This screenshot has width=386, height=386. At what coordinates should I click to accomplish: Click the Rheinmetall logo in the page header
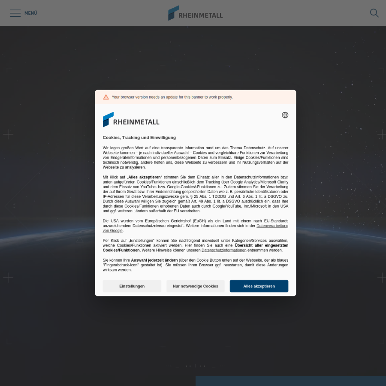pos(196,13)
